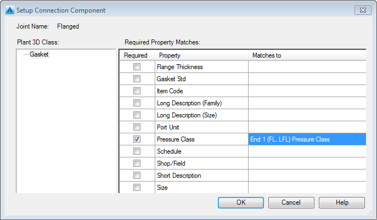Tick the Item Code required checkbox
Screen dimensions: 377x220
137,91
